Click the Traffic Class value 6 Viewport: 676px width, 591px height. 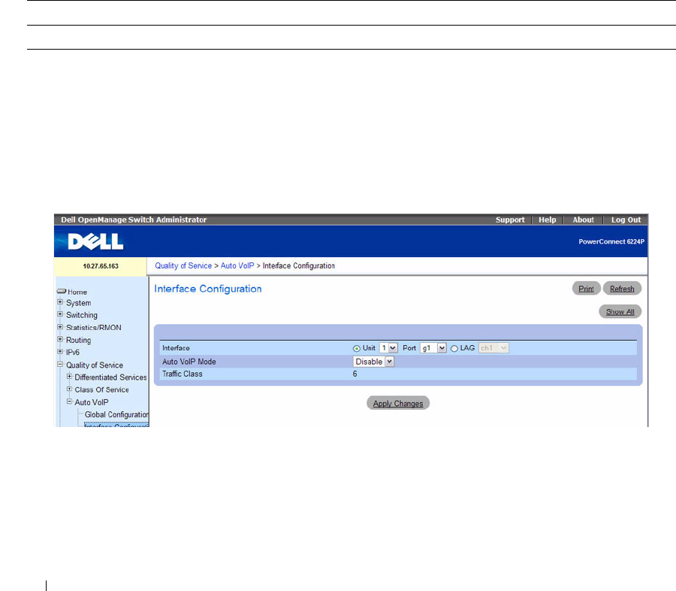pos(355,374)
